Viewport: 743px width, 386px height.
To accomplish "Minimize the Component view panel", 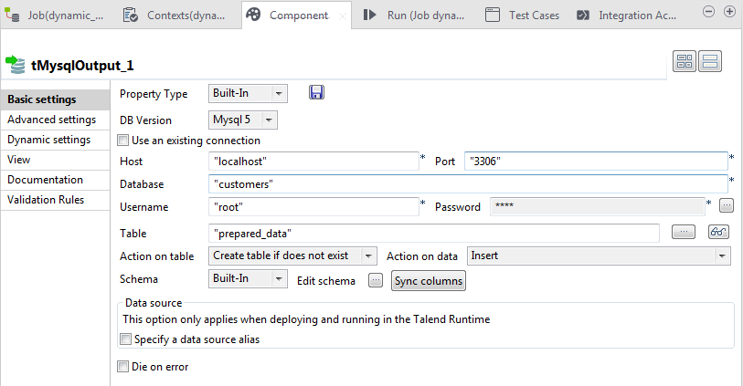I will click(x=709, y=11).
